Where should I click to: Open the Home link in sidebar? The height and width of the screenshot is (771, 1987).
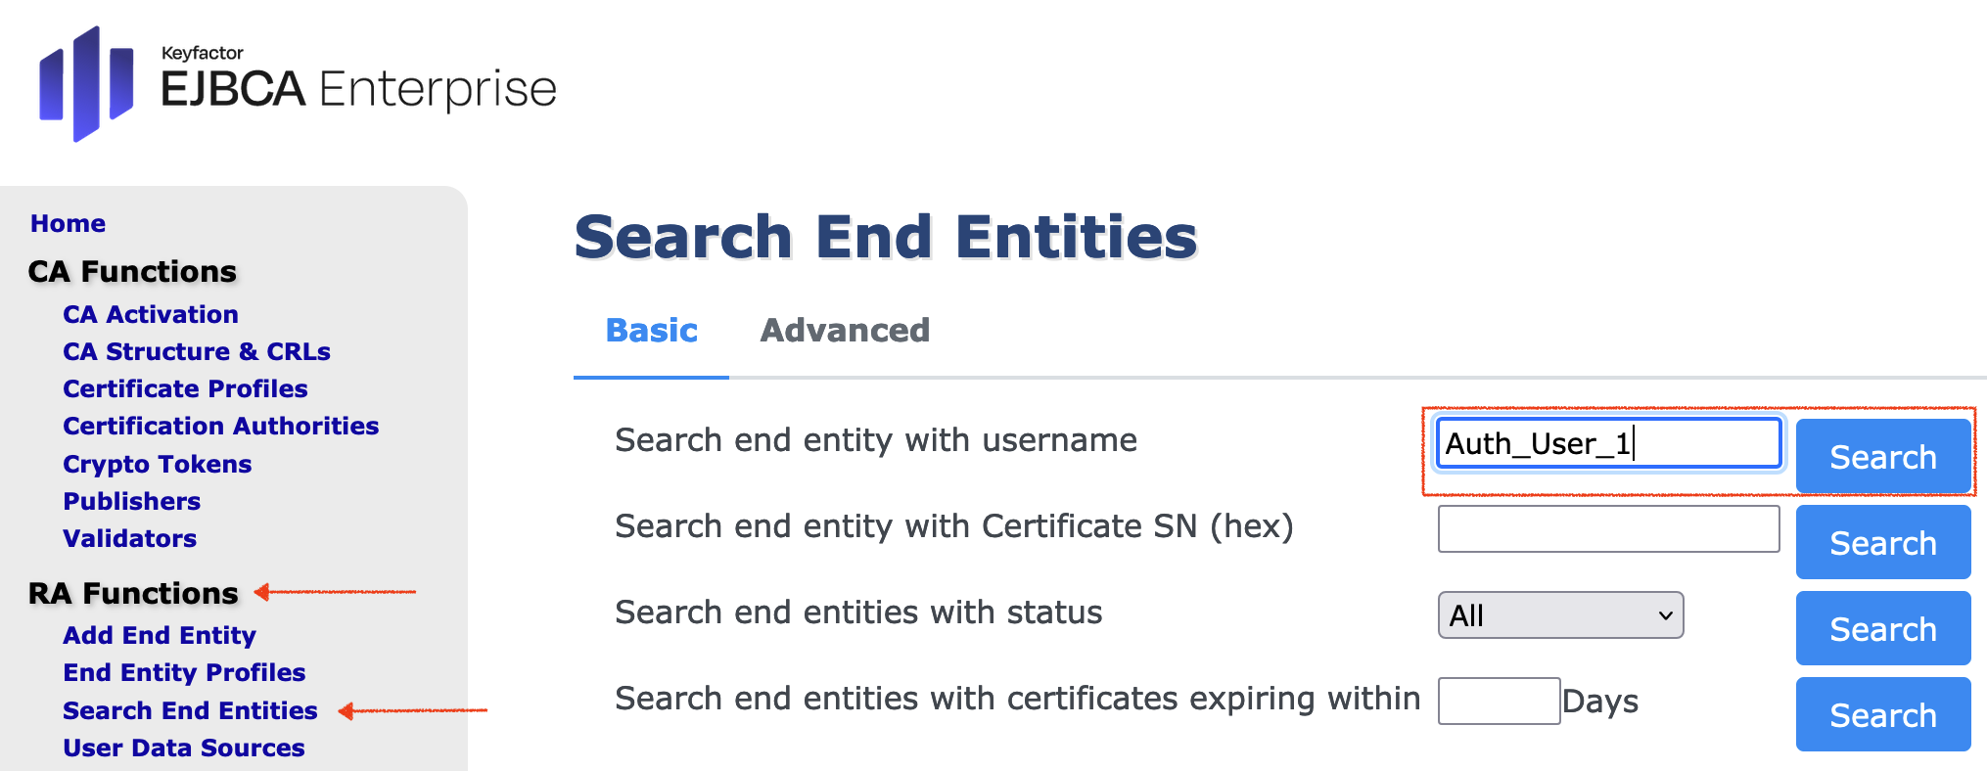click(x=68, y=223)
